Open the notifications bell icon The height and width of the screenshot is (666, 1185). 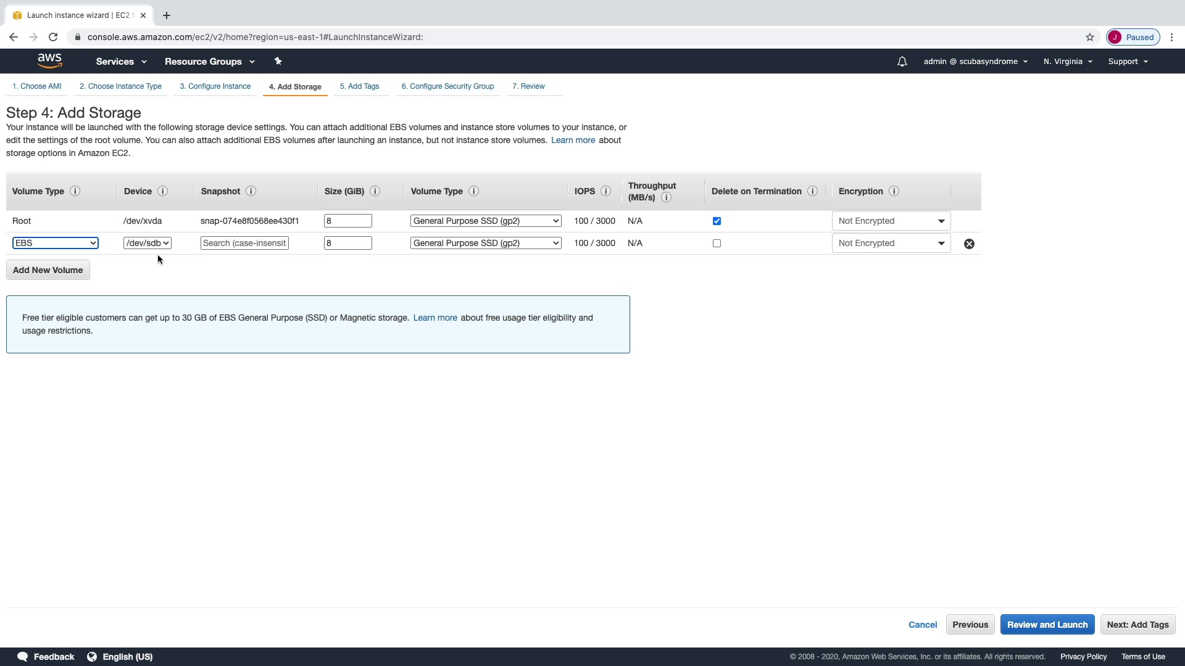pyautogui.click(x=902, y=62)
